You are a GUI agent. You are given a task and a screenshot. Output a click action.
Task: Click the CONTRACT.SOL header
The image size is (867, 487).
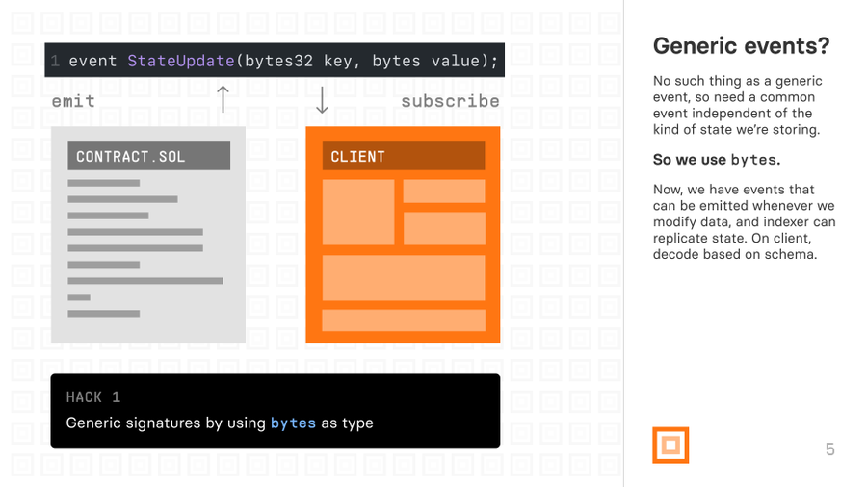pos(148,156)
